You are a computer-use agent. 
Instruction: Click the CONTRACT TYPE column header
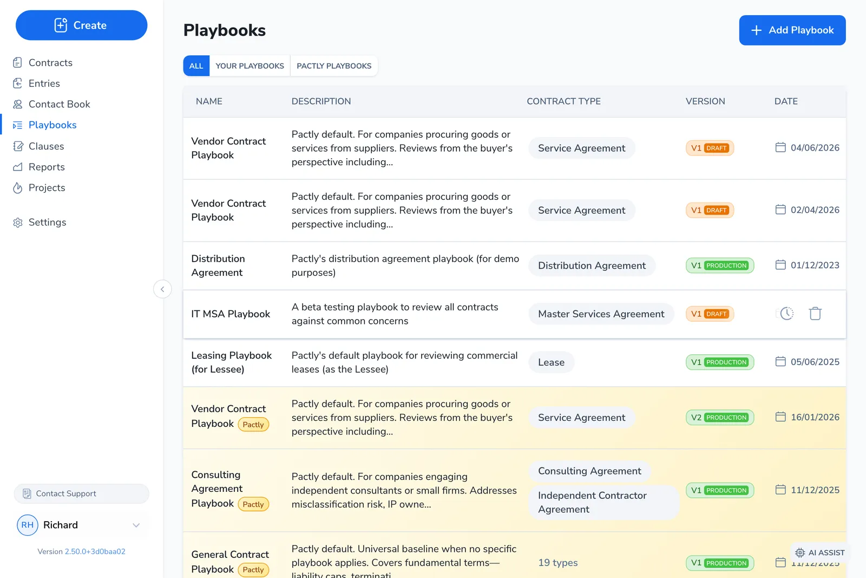(x=563, y=101)
